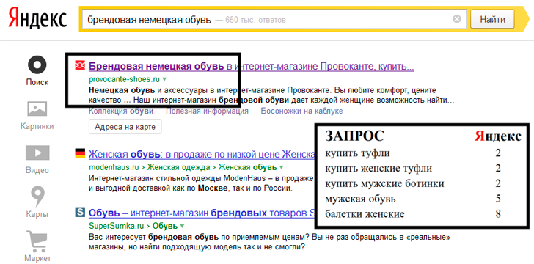The height and width of the screenshot is (264, 534).
Task: Open the Женская обувь result title
Action: coord(202,154)
